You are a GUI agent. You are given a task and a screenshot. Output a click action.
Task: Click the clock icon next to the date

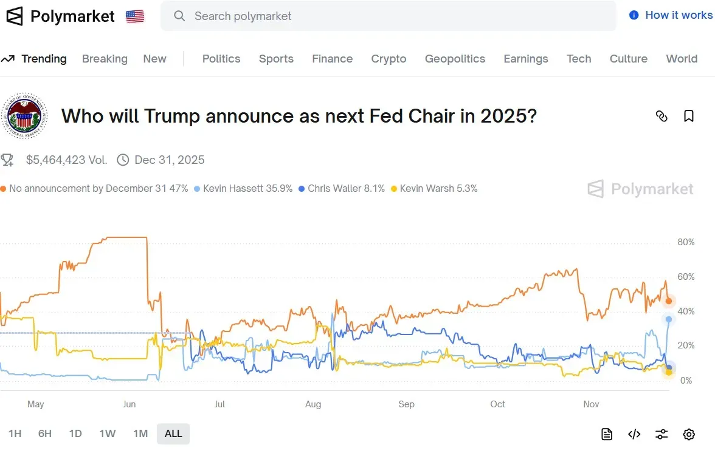point(123,160)
